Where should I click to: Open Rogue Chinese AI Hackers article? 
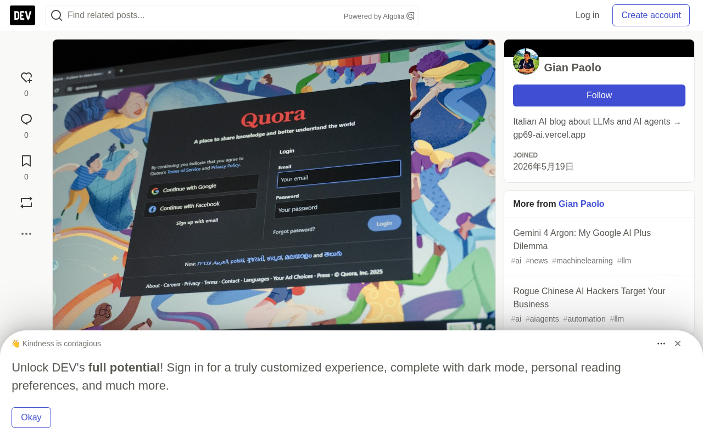(x=589, y=298)
